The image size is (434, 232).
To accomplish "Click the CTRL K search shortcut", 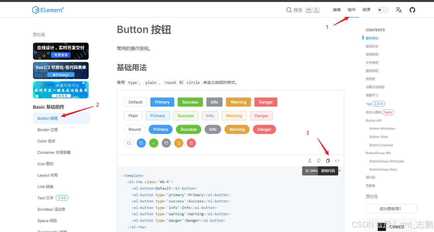I will point(313,10).
